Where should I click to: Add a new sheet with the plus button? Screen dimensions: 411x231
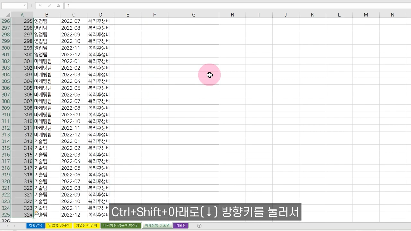[x=199, y=226]
